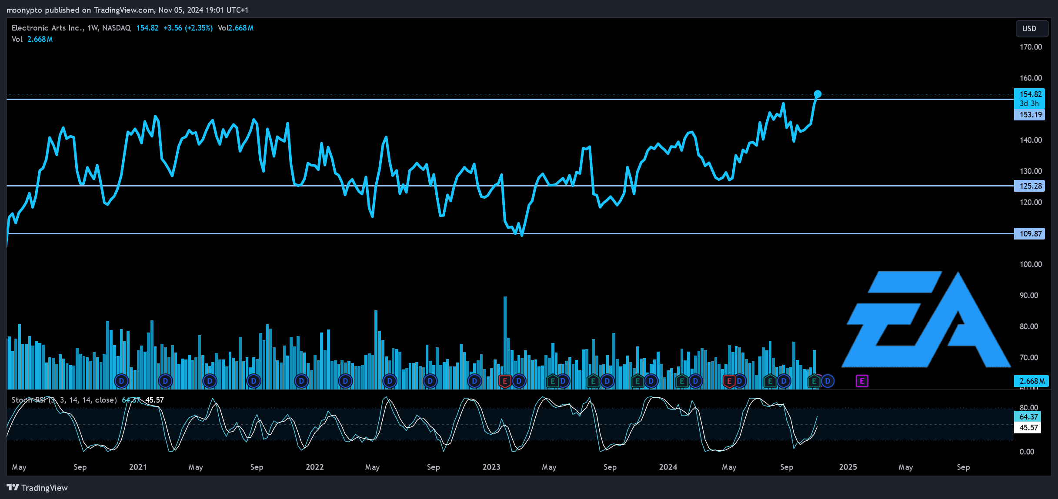The image size is (1058, 499).
Task: Click the dividend D marker above Sep 2022
Action: pyautogui.click(x=430, y=381)
